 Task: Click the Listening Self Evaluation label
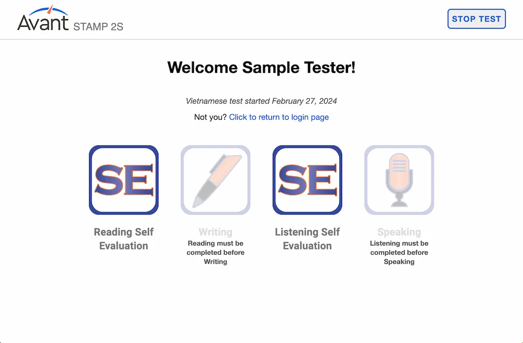[307, 239]
